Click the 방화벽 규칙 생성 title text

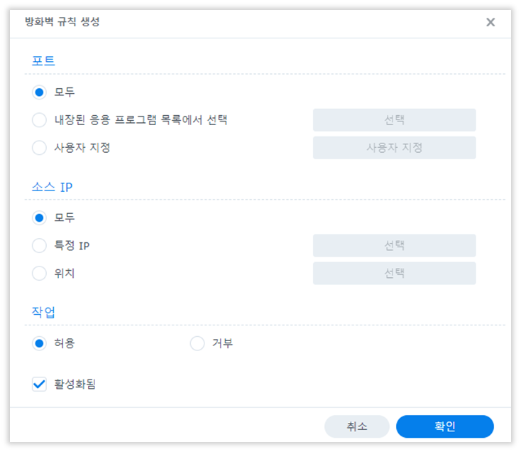pyautogui.click(x=62, y=22)
